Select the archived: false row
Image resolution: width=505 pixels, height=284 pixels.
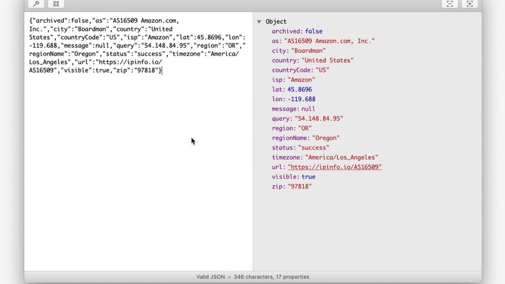(x=297, y=31)
